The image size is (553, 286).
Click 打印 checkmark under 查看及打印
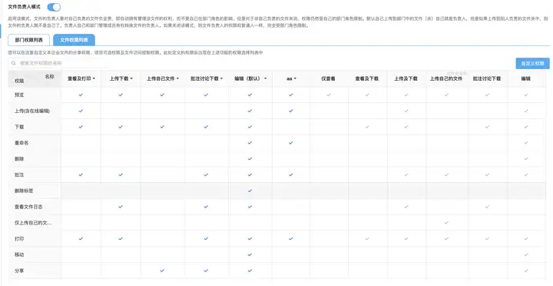(x=81, y=238)
